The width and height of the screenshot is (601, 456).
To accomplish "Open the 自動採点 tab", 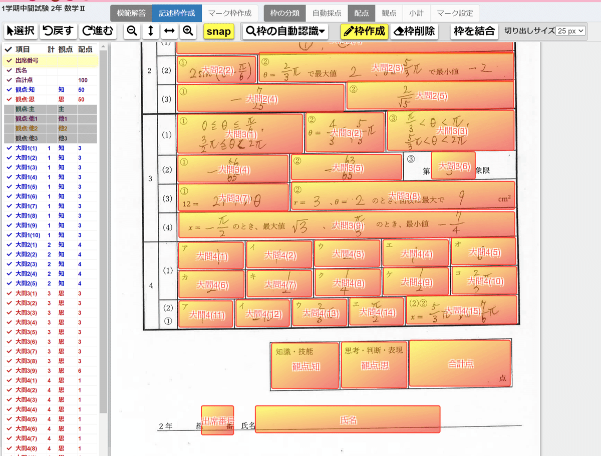I will pos(327,13).
